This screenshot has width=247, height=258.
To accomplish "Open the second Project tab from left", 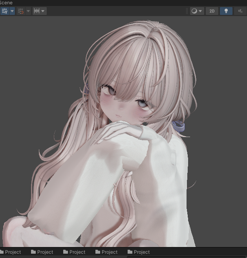I will click(42, 252).
